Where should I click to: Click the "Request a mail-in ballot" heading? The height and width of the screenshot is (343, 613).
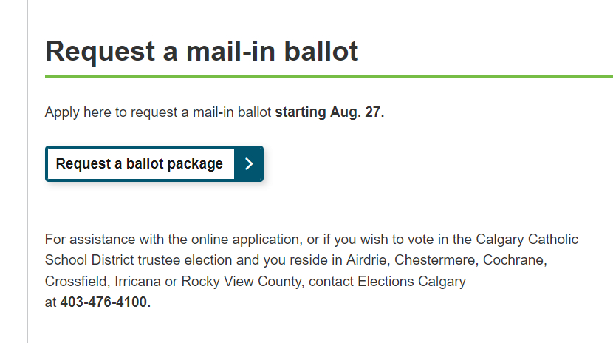pyautogui.click(x=202, y=51)
